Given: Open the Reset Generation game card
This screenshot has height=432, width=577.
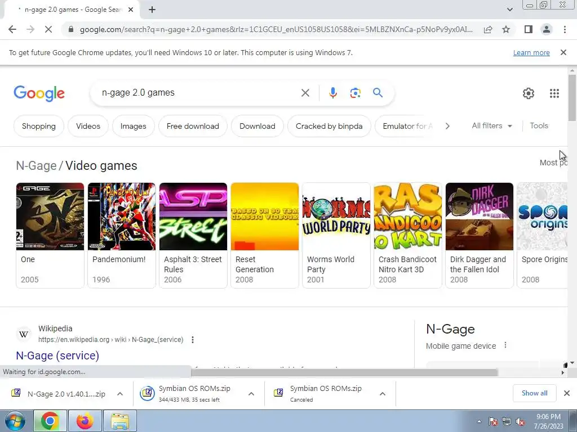Looking at the screenshot, I should pyautogui.click(x=265, y=235).
